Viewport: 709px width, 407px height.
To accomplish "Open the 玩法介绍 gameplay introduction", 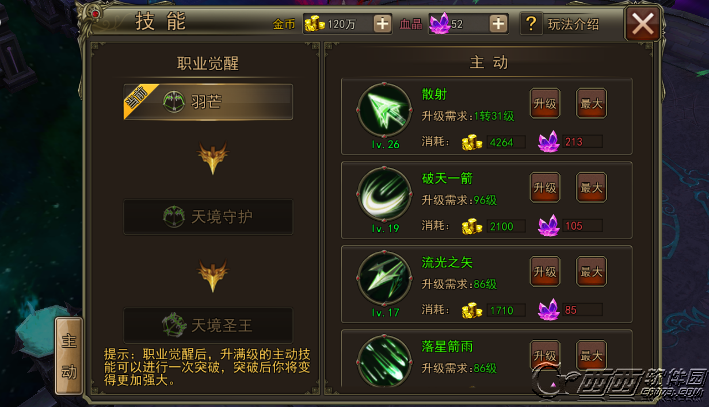I will coord(573,24).
